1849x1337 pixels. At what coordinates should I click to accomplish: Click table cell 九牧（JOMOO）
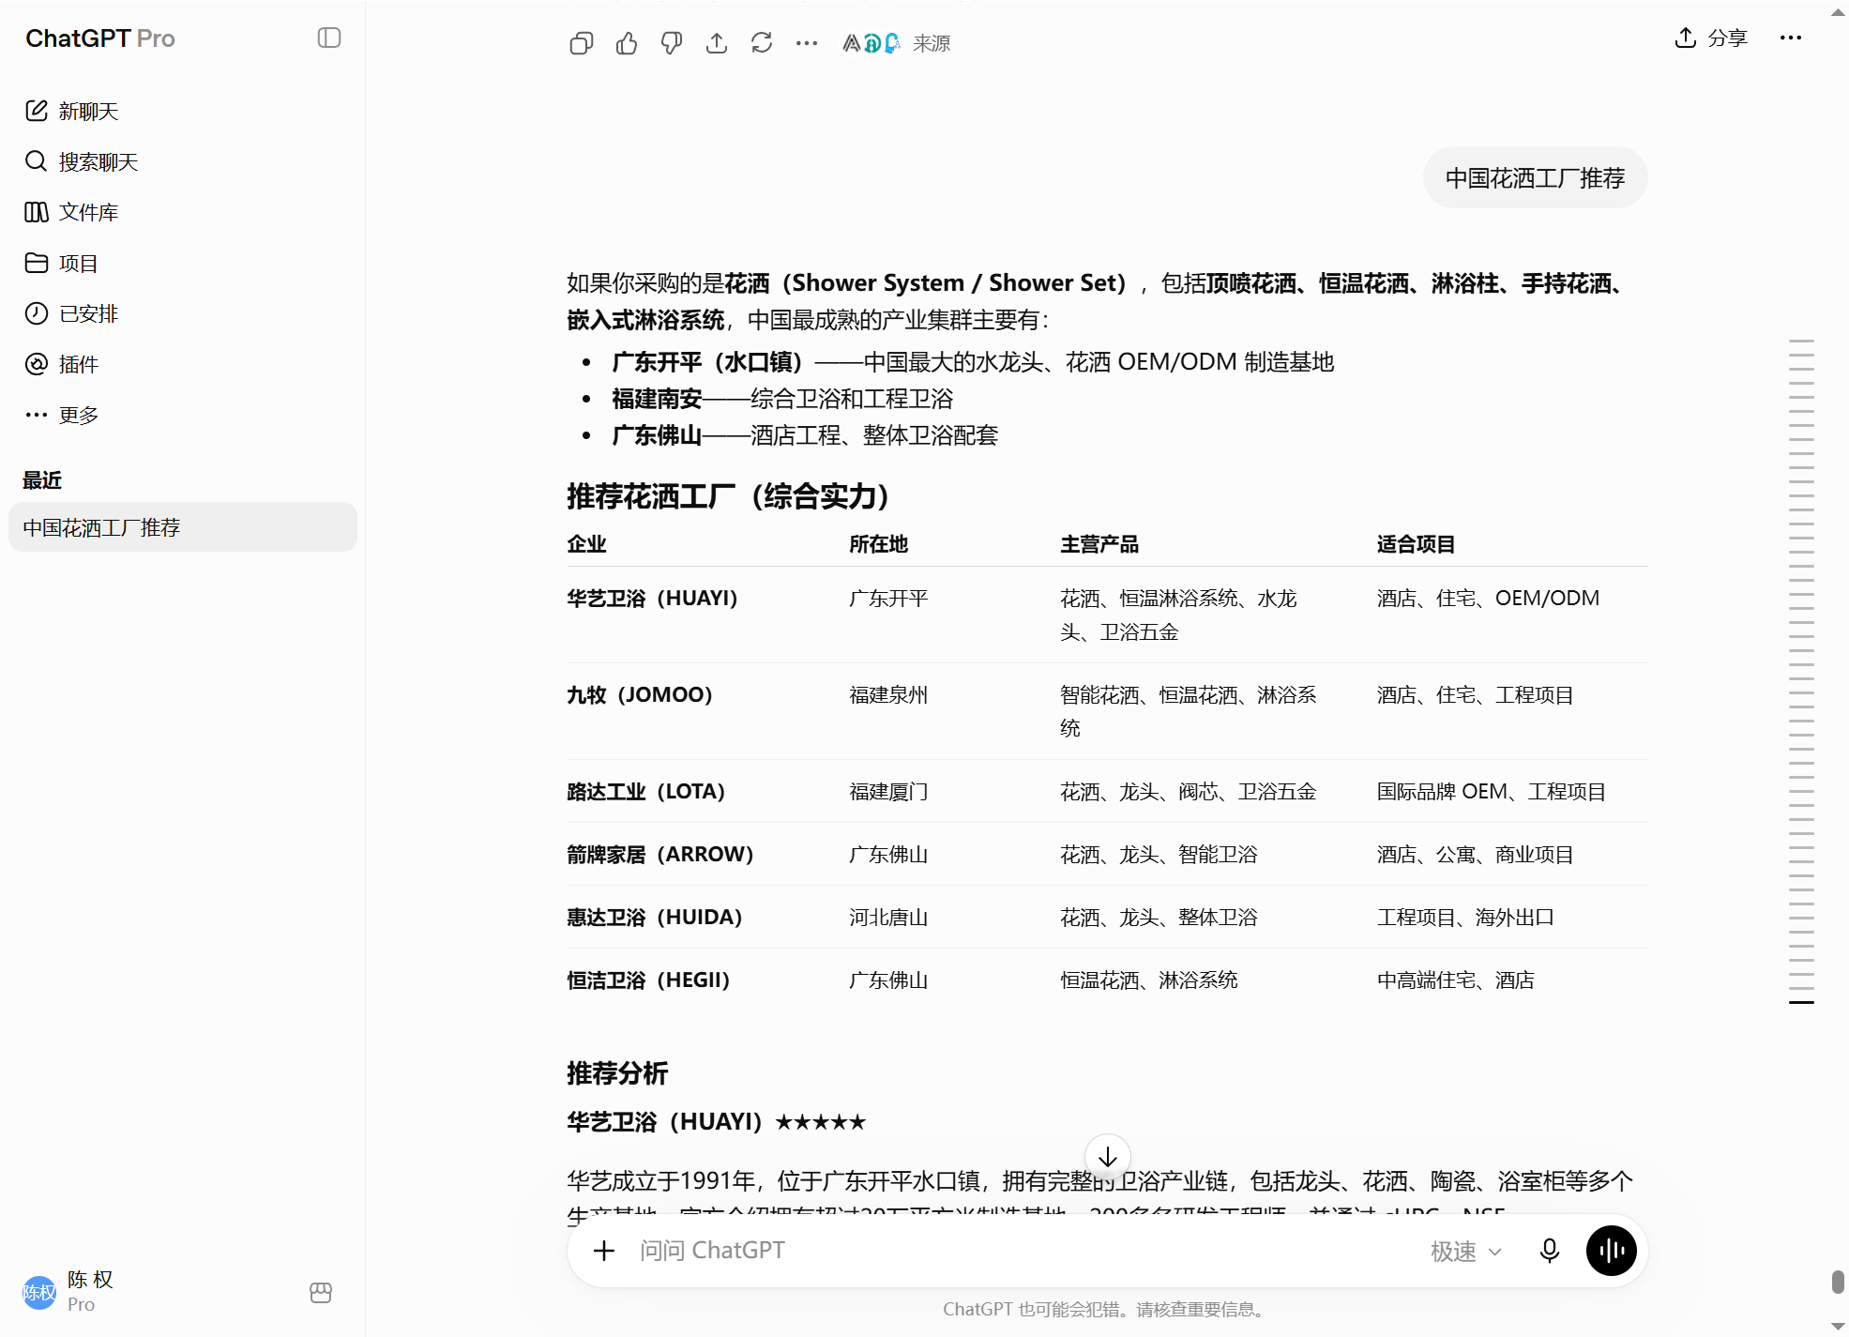tap(640, 695)
